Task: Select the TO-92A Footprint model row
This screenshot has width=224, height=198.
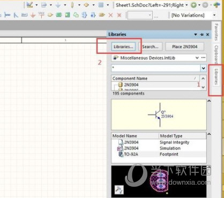Action: pos(159,154)
